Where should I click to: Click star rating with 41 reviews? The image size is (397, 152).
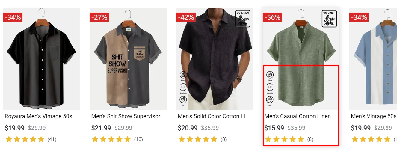(x=25, y=139)
